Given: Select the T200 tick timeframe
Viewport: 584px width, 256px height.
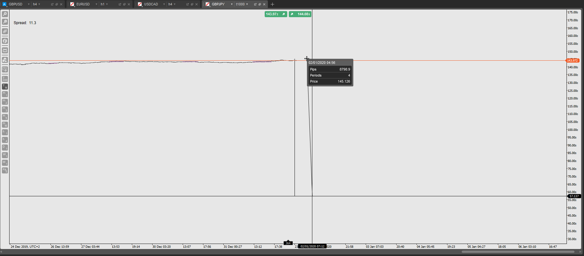Looking at the screenshot, I should click(5, 79).
